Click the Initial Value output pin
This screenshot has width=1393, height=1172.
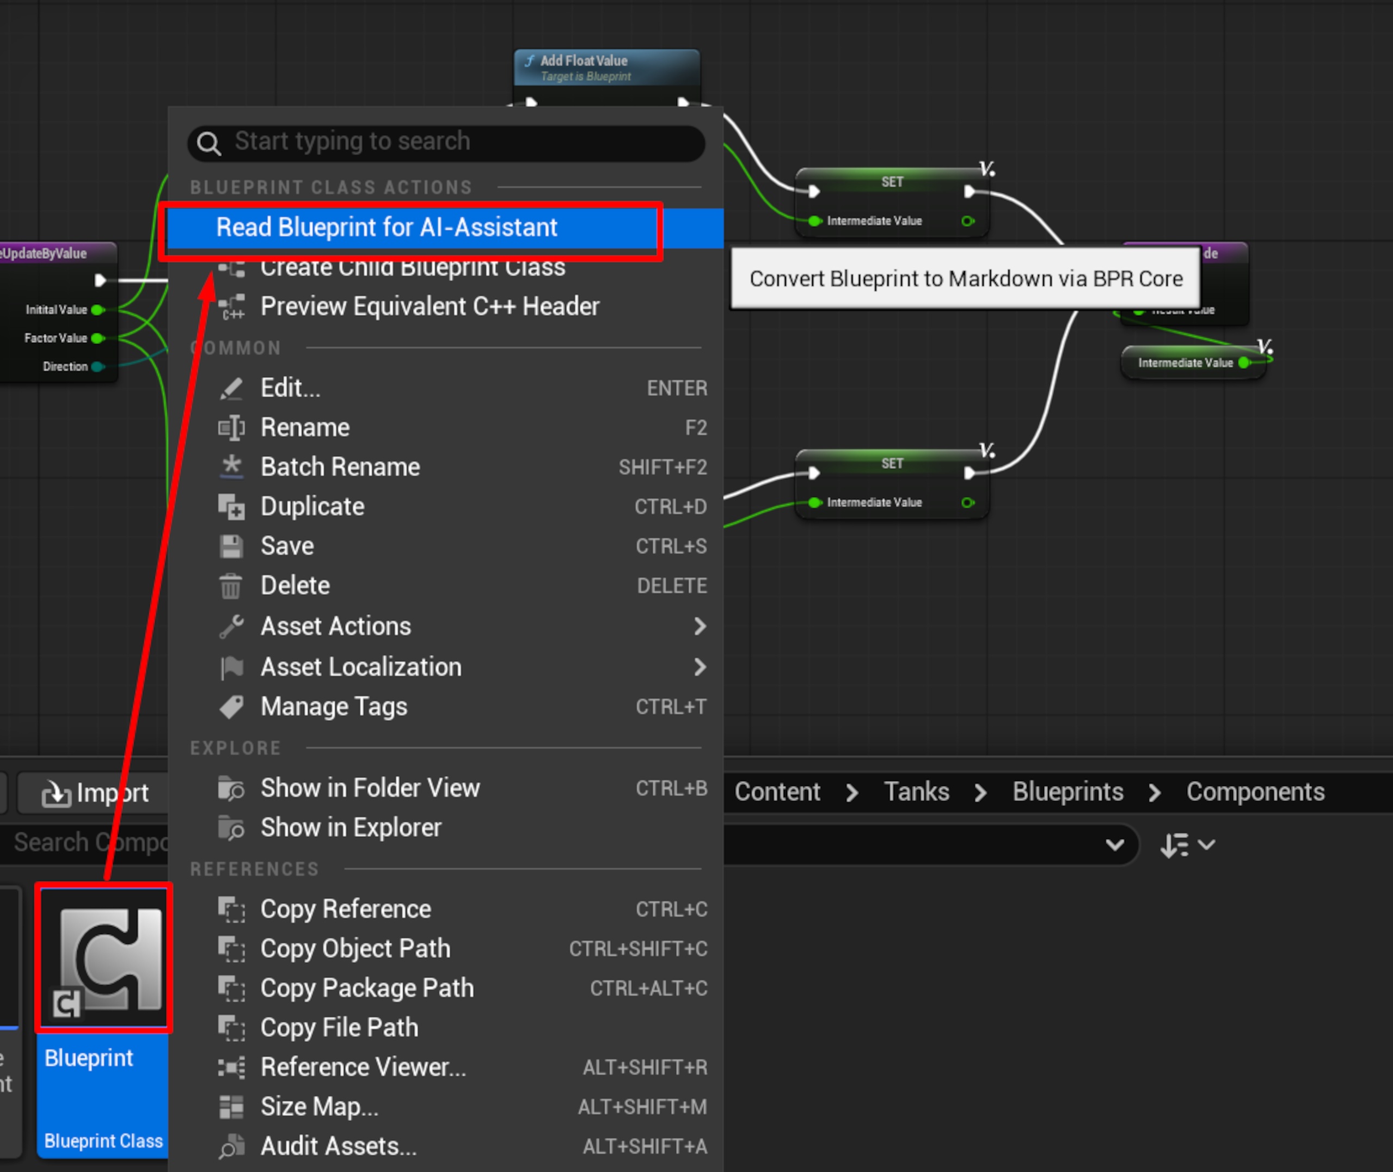[97, 310]
